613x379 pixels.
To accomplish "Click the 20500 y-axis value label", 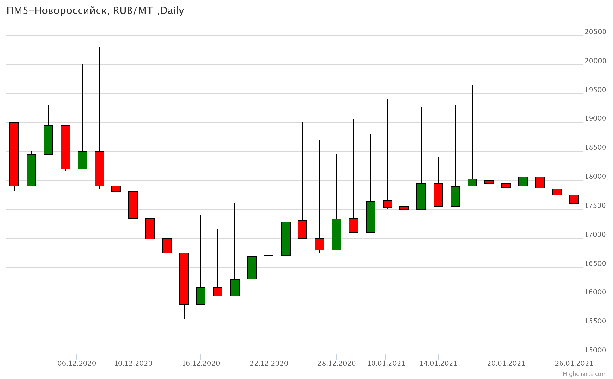I will pos(595,32).
